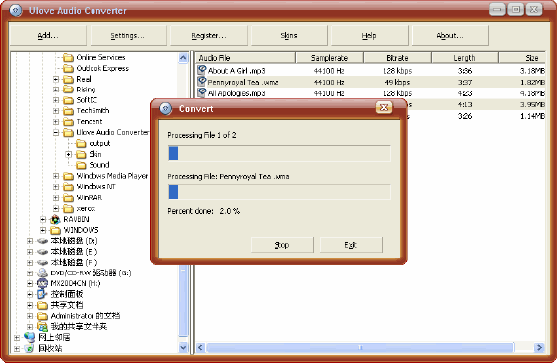
Task: Select the Outlook Express folder icon
Action: (68, 68)
